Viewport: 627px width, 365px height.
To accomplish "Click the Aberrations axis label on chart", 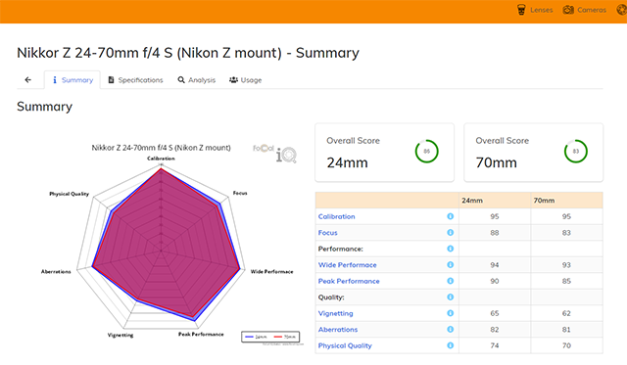I will click(x=56, y=272).
